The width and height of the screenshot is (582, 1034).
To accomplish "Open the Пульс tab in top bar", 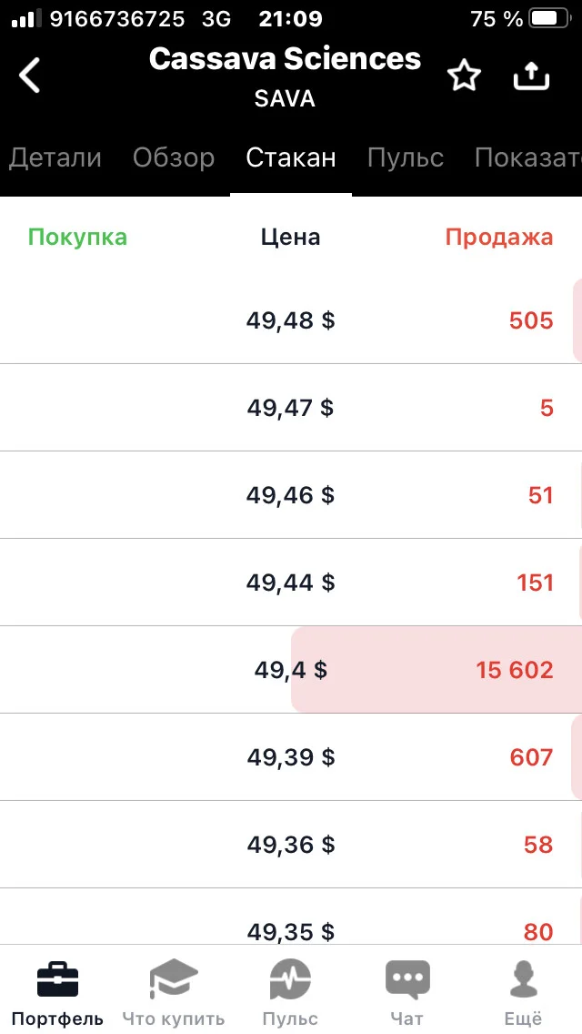I will tap(406, 157).
